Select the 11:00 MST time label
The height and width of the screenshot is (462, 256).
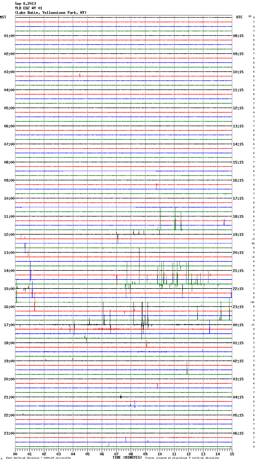9,217
